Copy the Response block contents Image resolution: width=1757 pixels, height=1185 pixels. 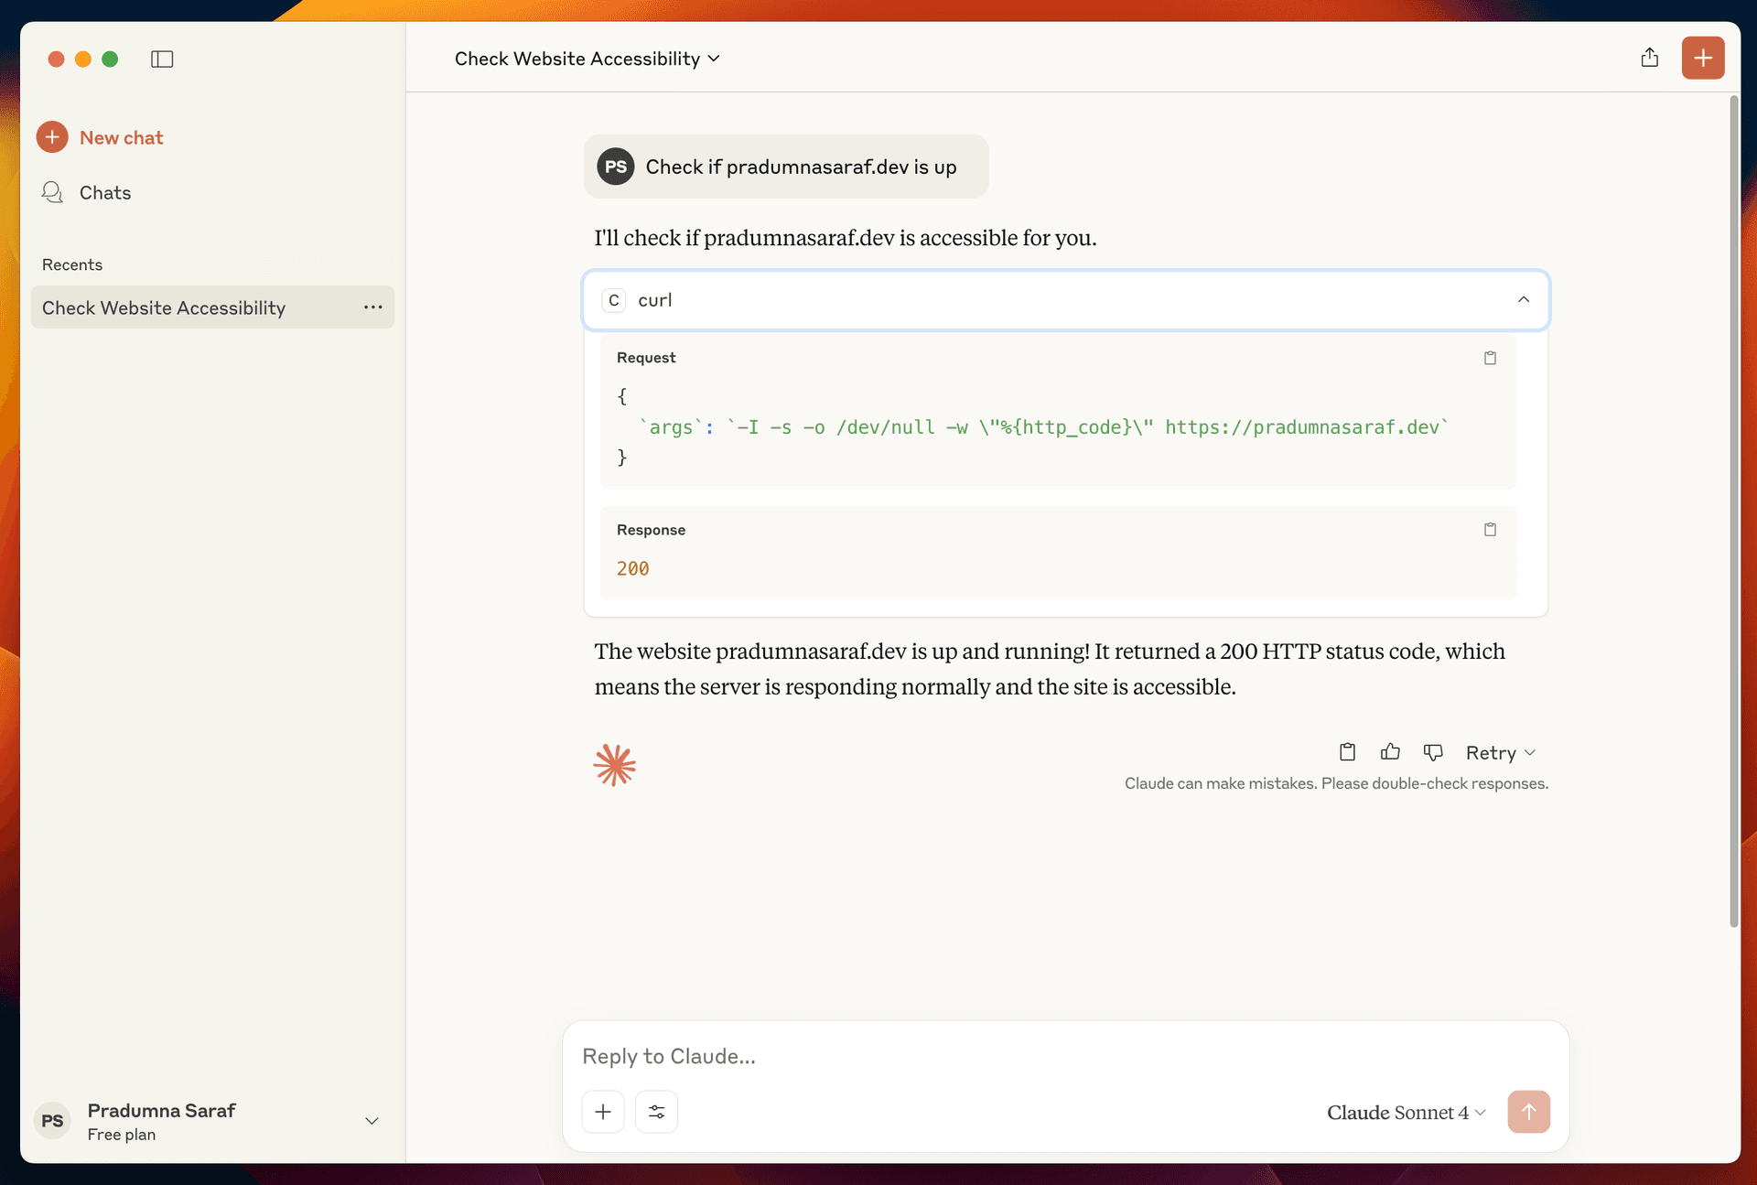coord(1489,529)
